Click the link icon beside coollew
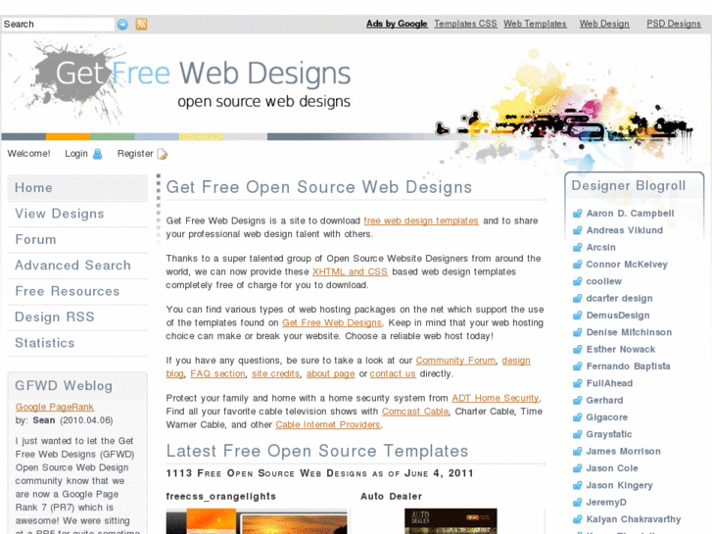The height and width of the screenshot is (534, 712). (x=577, y=281)
